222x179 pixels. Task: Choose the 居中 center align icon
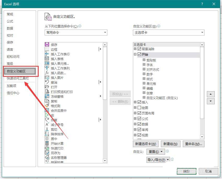coord(47,138)
